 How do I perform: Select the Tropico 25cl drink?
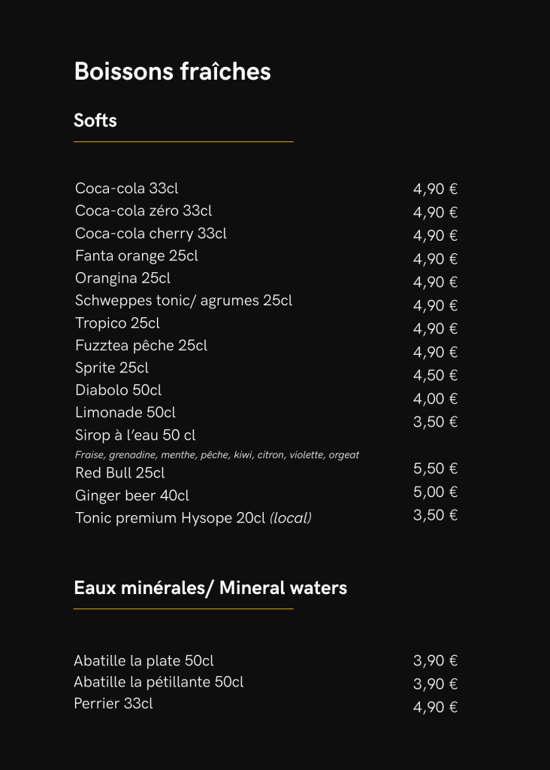(117, 323)
